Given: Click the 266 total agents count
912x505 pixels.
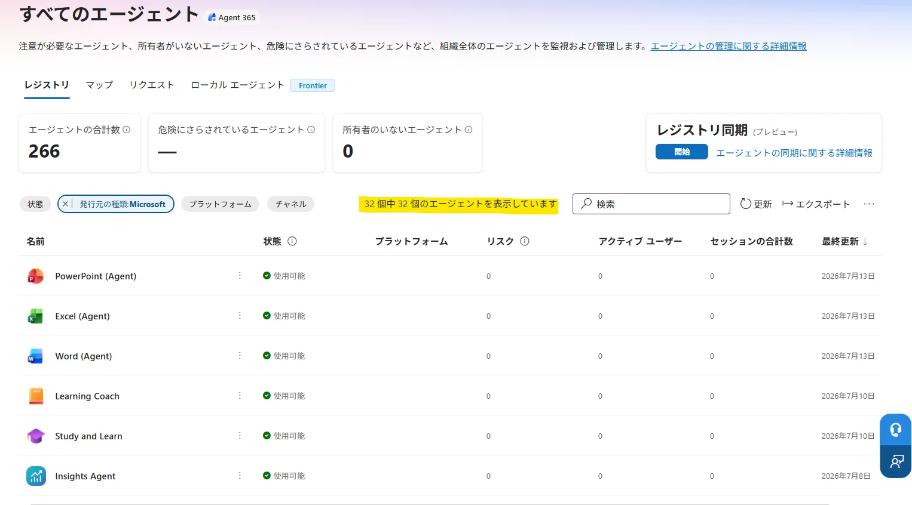Looking at the screenshot, I should (x=44, y=152).
